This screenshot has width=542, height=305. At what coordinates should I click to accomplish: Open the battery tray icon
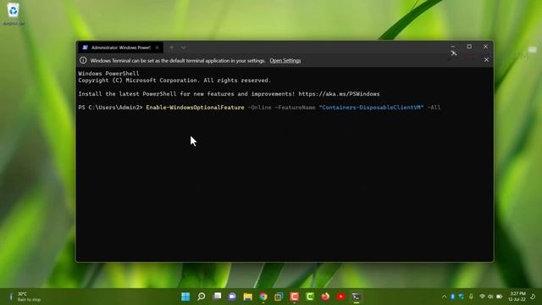(499, 297)
